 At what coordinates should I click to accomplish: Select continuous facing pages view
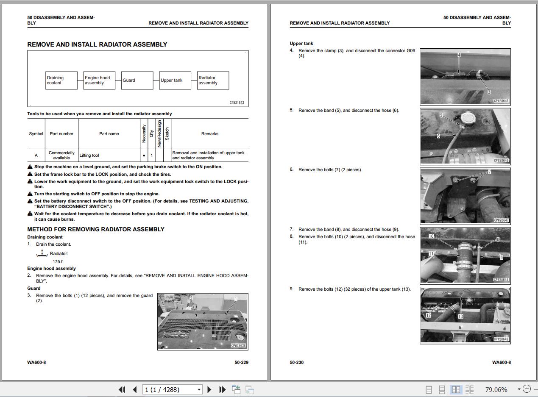tap(469, 389)
